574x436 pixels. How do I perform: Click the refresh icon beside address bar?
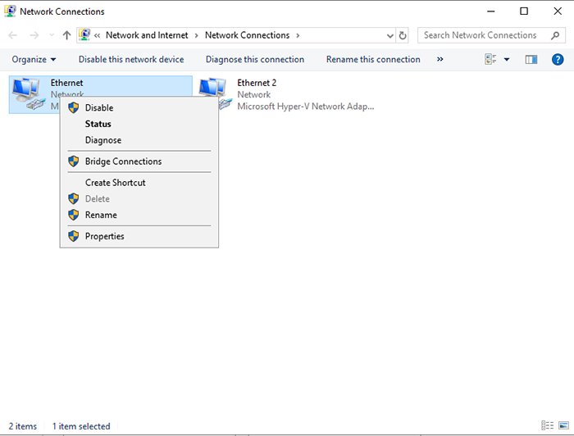403,36
